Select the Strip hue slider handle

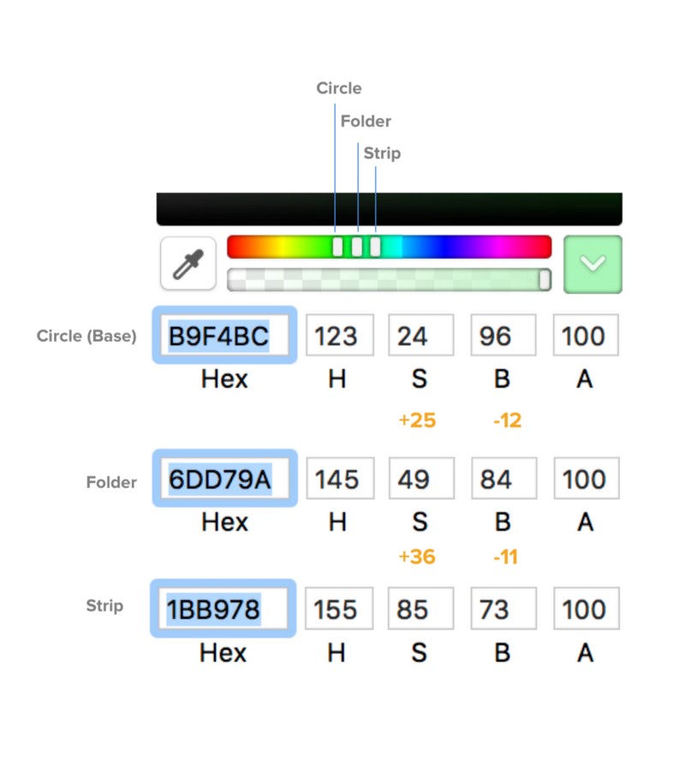click(375, 247)
